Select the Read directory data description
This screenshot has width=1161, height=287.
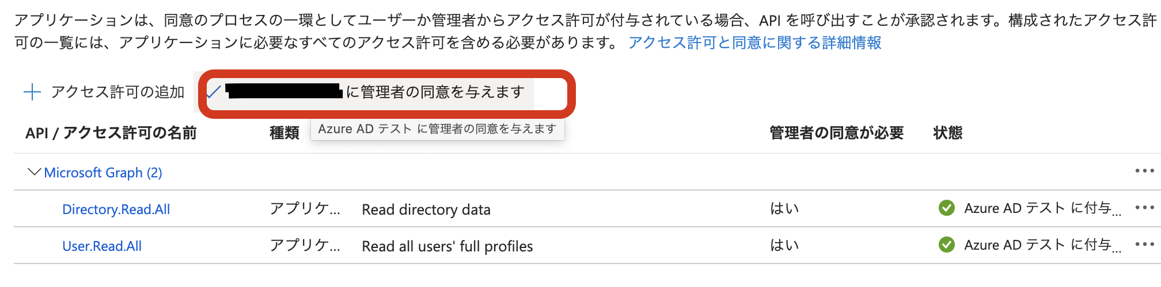[426, 210]
